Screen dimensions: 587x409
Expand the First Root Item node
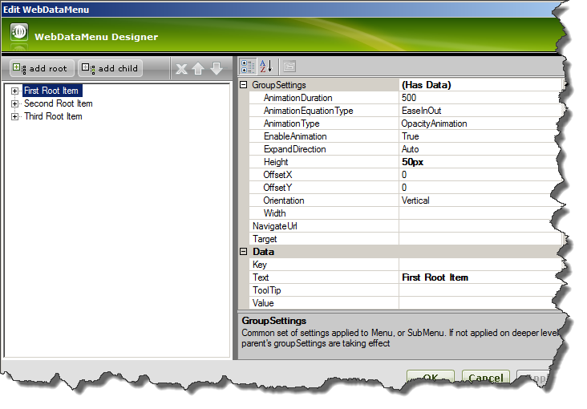click(14, 91)
